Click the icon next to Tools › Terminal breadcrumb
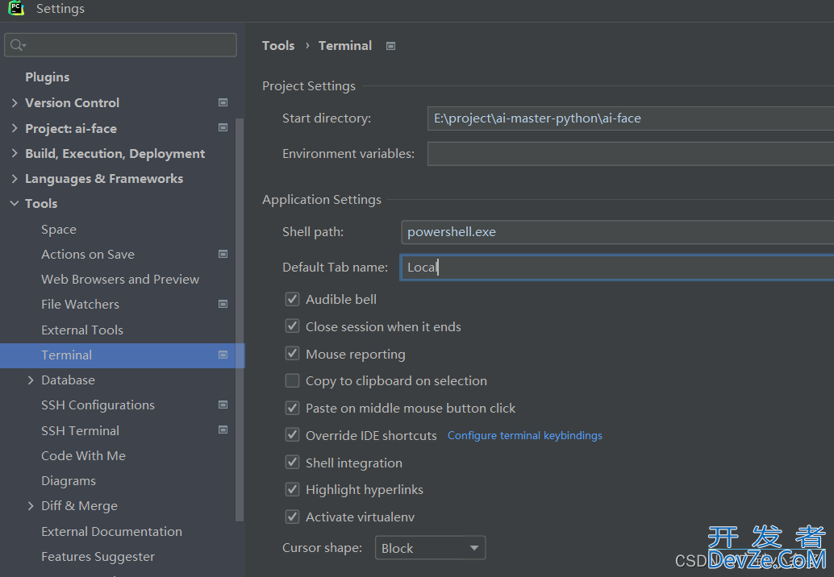This screenshot has height=577, width=834. [390, 46]
